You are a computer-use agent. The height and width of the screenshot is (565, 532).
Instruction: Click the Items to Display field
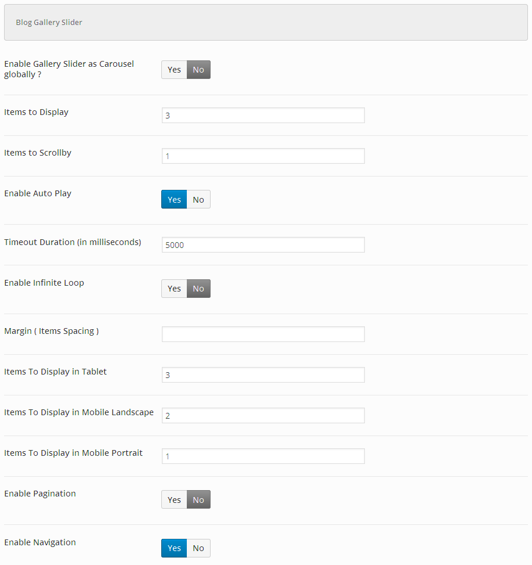tap(263, 116)
